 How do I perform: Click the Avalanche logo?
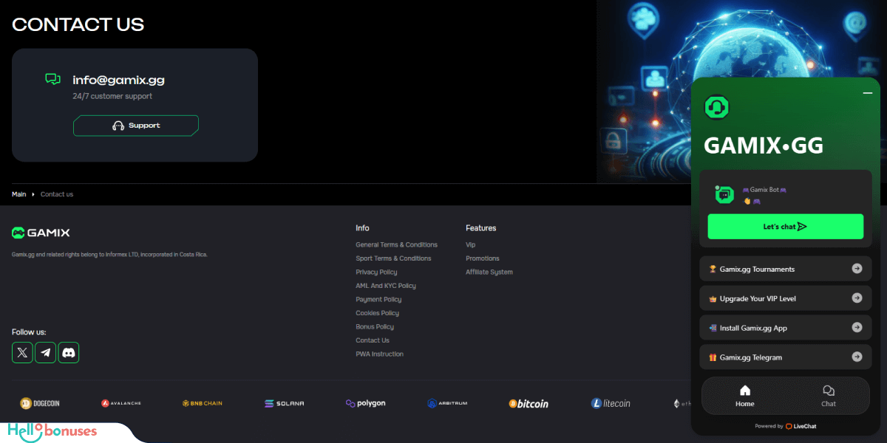click(121, 403)
